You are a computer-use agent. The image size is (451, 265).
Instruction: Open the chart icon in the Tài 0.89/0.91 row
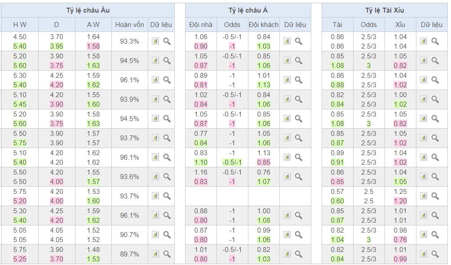click(x=424, y=157)
